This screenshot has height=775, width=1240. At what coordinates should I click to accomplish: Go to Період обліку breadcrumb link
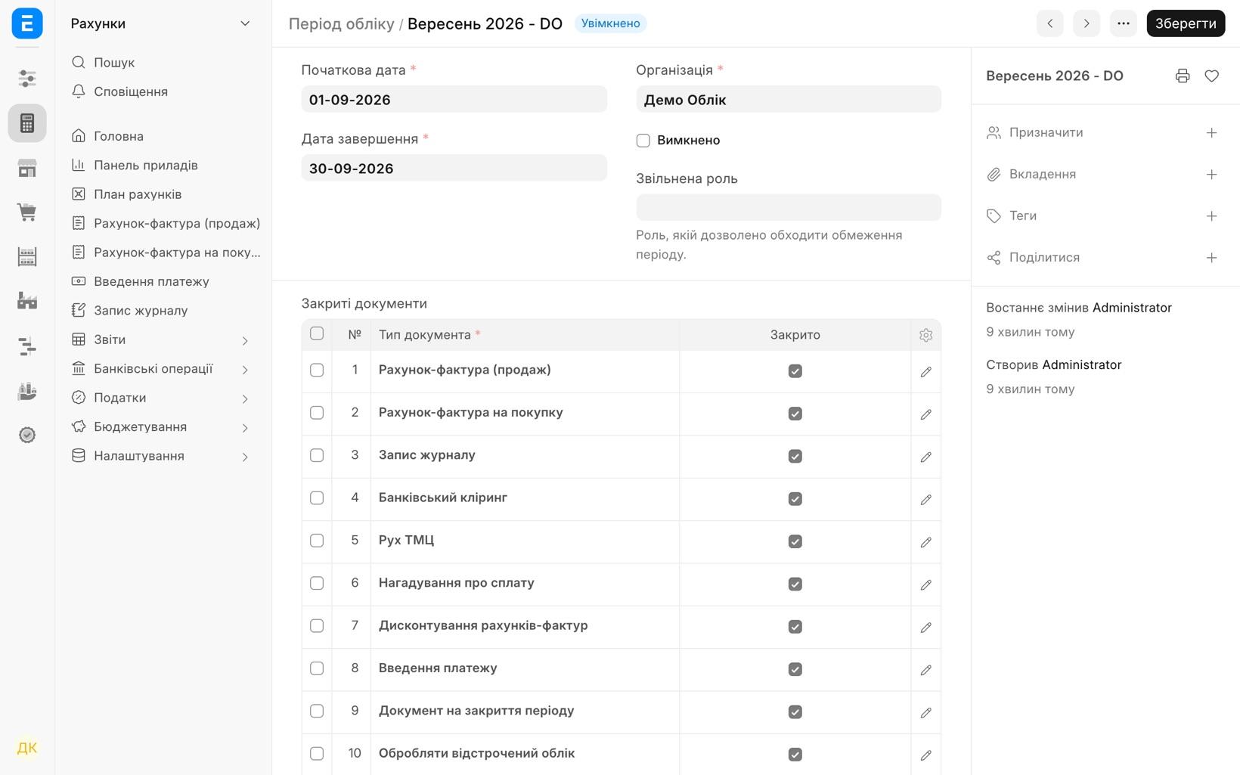pos(341,23)
